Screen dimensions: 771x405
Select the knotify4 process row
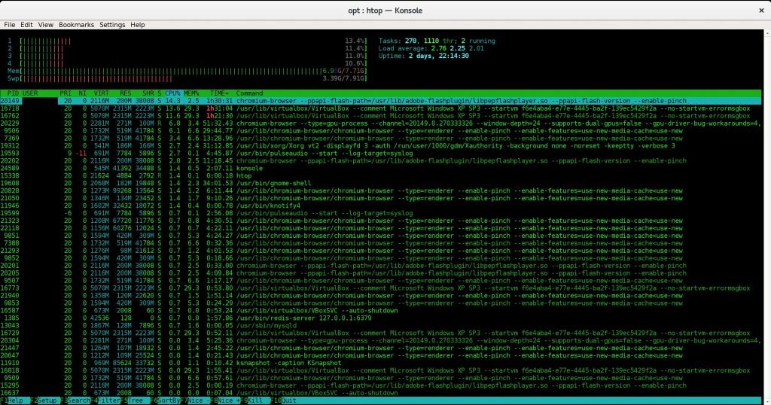[x=380, y=206]
